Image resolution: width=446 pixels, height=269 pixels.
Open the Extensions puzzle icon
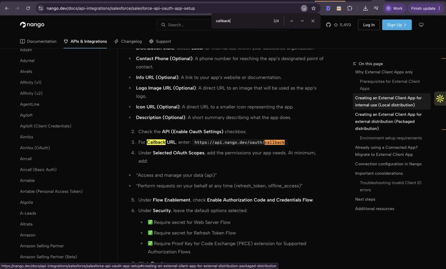(x=350, y=8)
